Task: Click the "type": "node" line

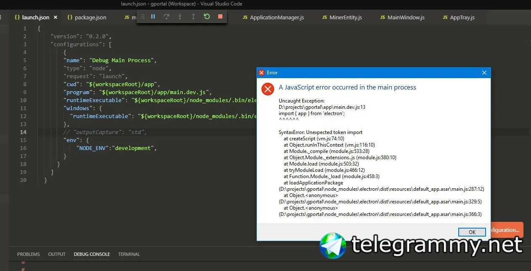Action: pyautogui.click(x=87, y=68)
